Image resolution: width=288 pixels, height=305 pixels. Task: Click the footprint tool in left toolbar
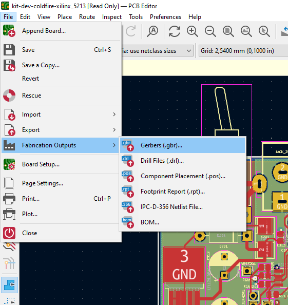pos(9,285)
